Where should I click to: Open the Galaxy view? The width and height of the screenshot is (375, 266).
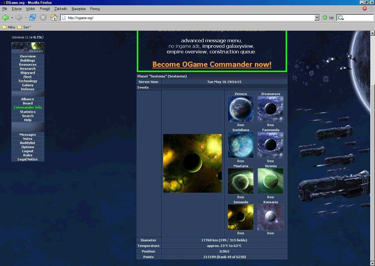click(28, 85)
